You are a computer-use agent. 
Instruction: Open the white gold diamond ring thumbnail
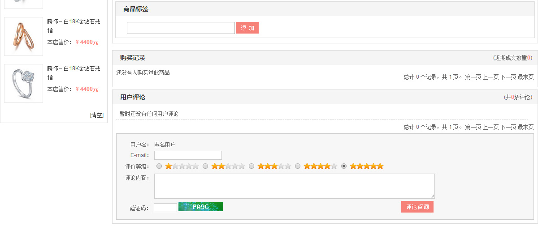23,83
